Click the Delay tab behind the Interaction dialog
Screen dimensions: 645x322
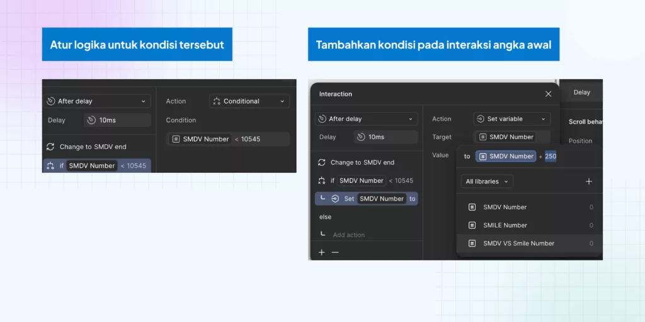click(581, 92)
